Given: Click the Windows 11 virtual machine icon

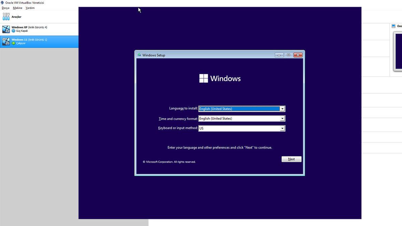Looking at the screenshot, I should click(6, 41).
